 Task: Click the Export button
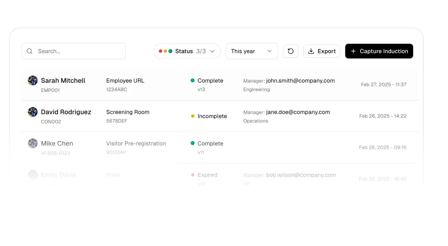322,51
